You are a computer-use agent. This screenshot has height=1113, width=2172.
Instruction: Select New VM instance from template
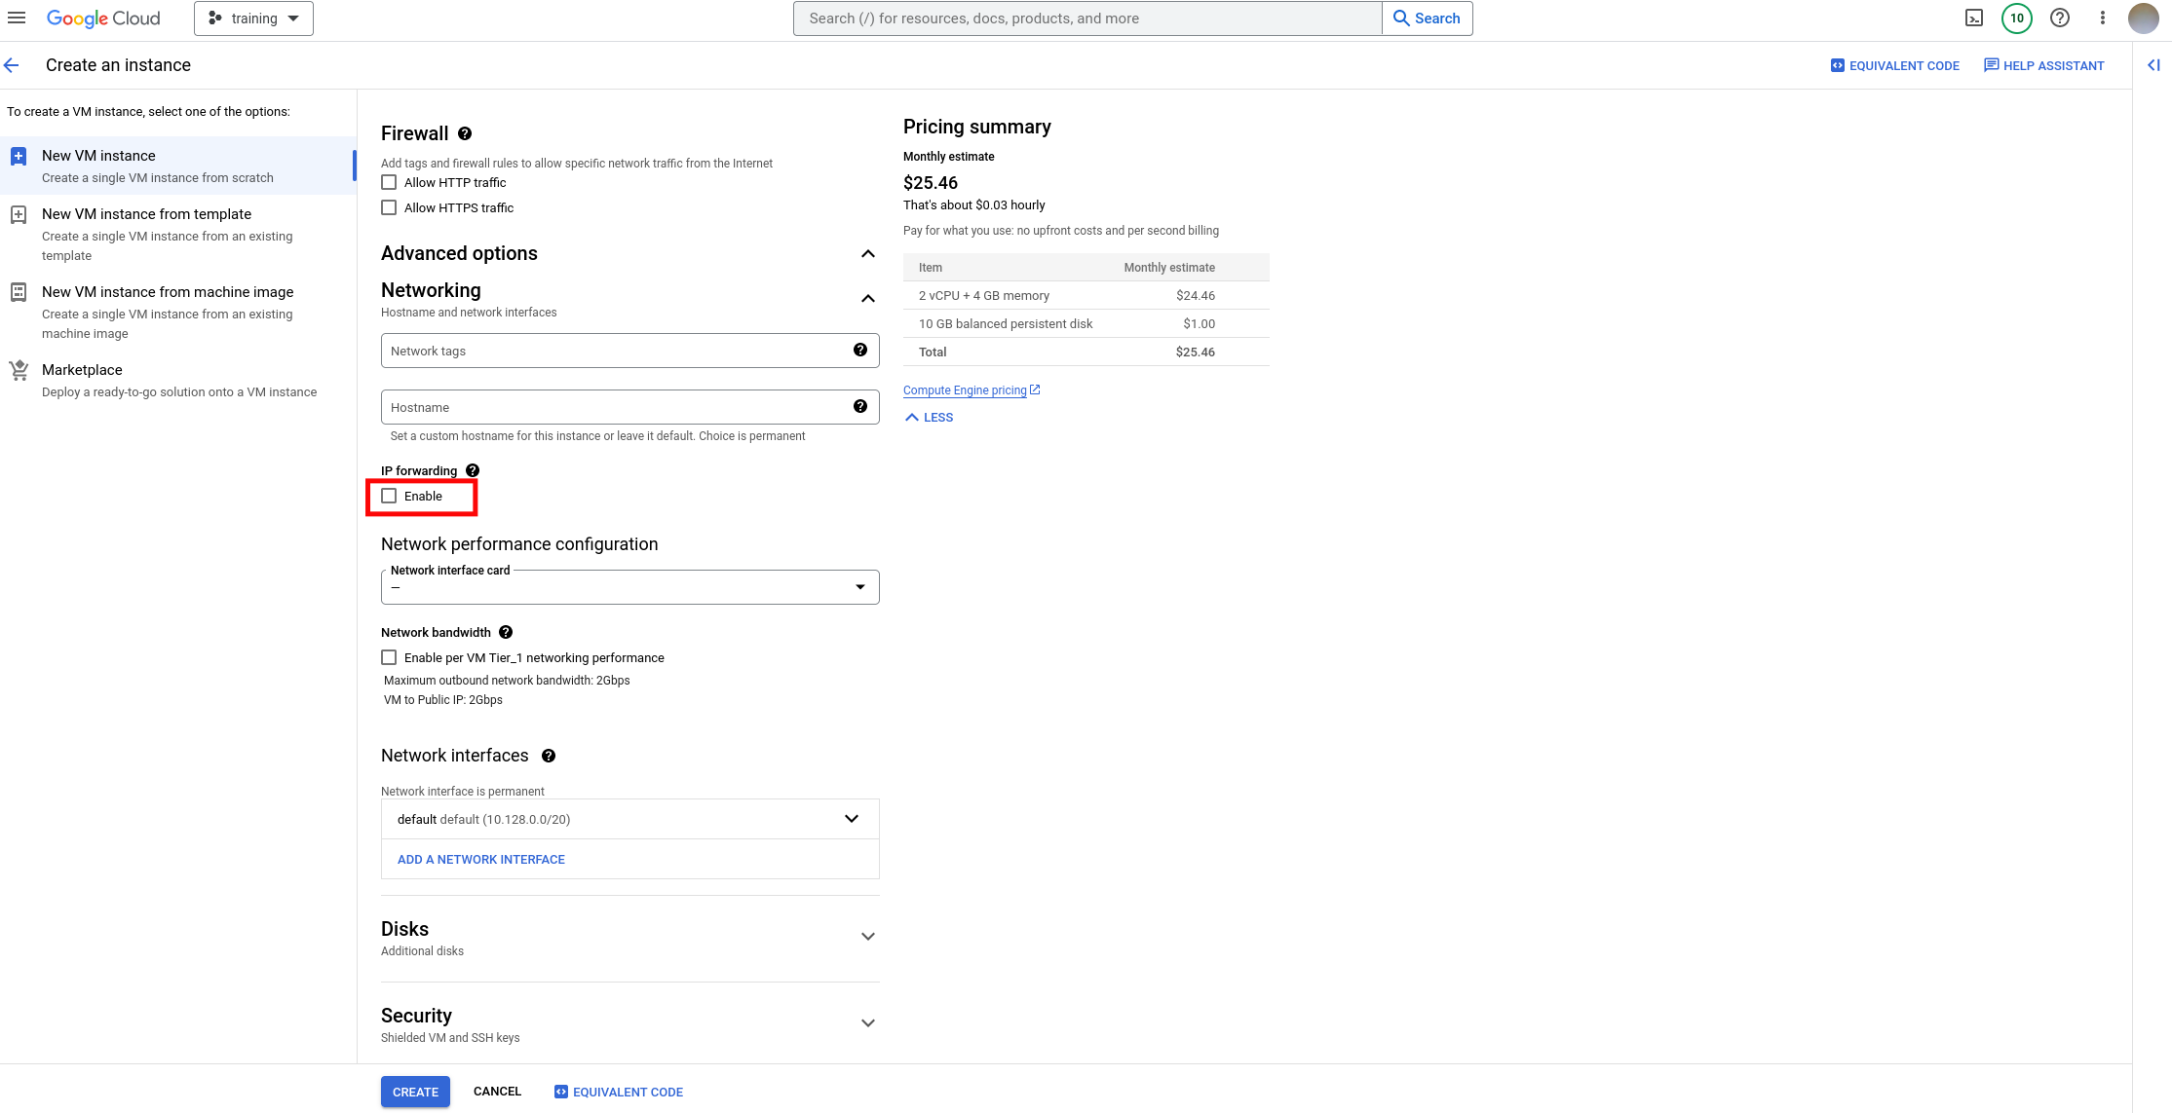tap(146, 214)
